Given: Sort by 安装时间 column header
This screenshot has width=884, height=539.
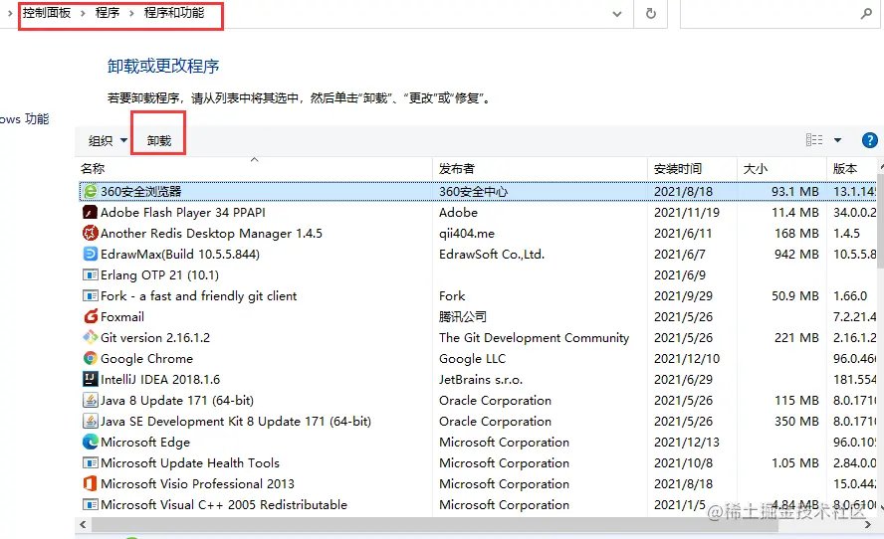Looking at the screenshot, I should click(678, 168).
